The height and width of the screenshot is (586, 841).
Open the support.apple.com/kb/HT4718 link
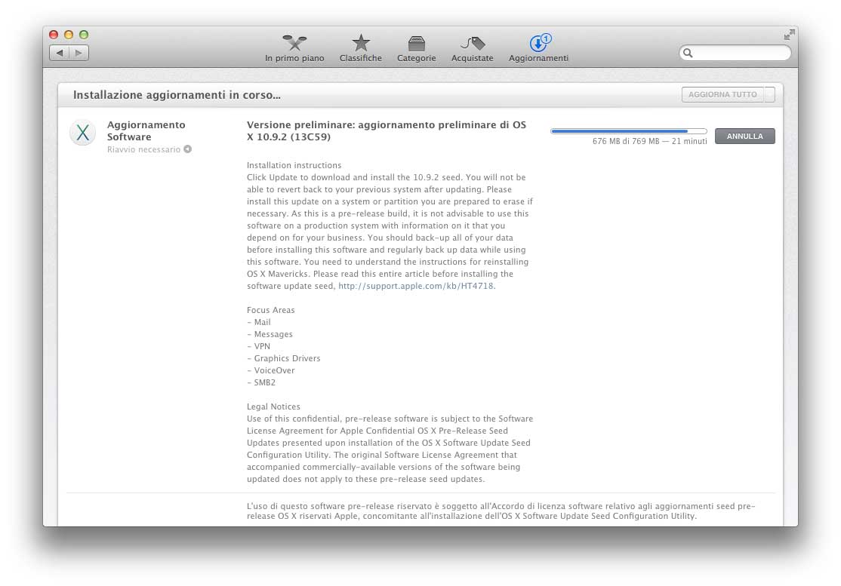(416, 286)
